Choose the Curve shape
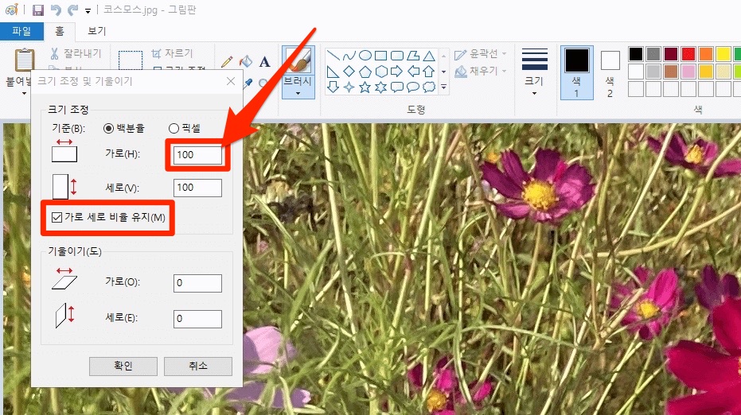The width and height of the screenshot is (741, 415). (349, 56)
